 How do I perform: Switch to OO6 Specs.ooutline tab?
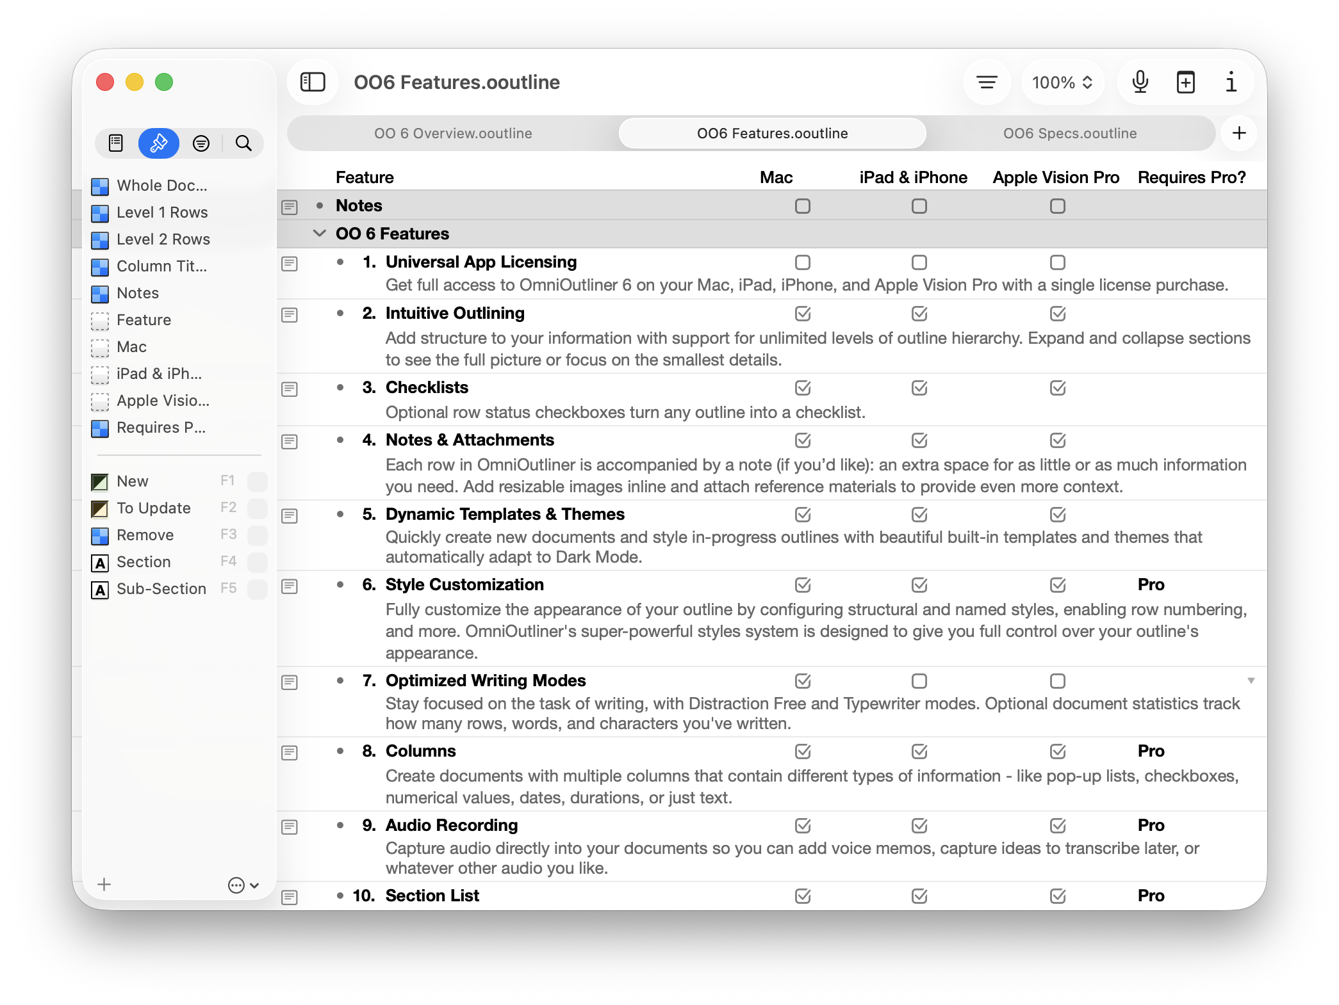[1069, 133]
